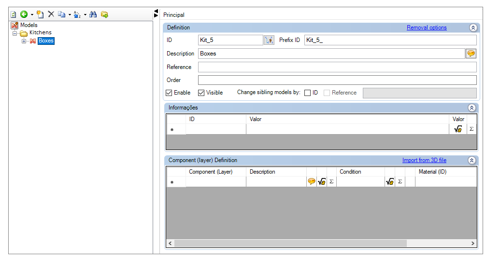Click the Informações new-row asterisk selector
Screen dimensions: 486x260
(x=176, y=129)
